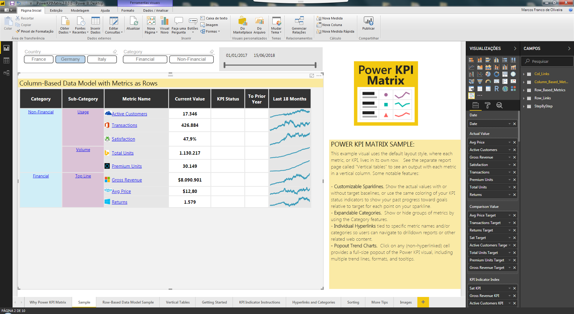Toggle the Non-Financial category slicer button
Image resolution: width=574 pixels, height=314 pixels.
click(x=191, y=59)
